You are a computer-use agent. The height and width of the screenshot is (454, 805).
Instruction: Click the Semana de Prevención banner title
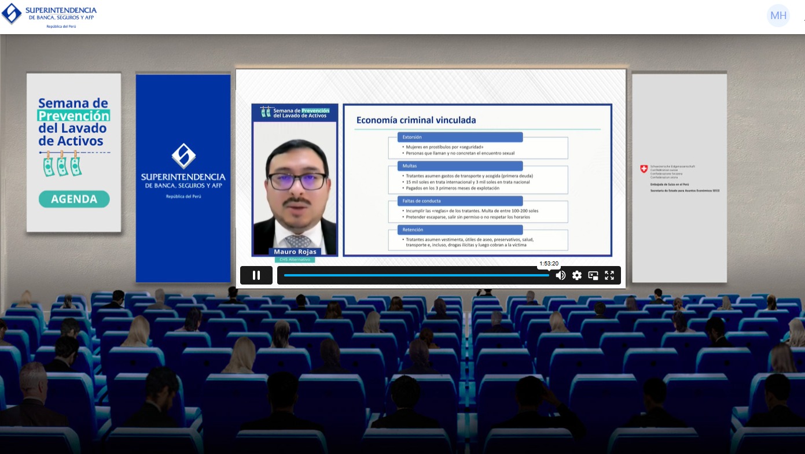pos(73,122)
